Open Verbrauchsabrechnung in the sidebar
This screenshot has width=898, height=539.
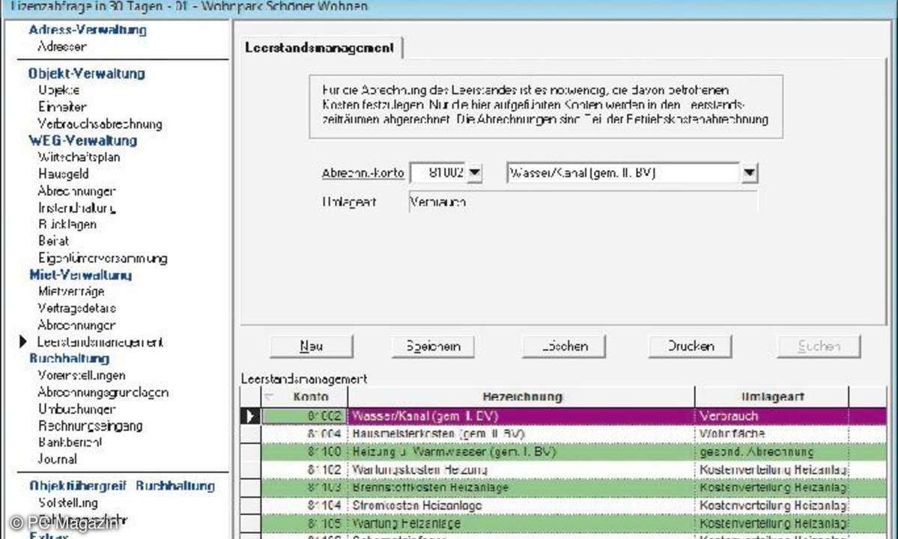pos(100,124)
